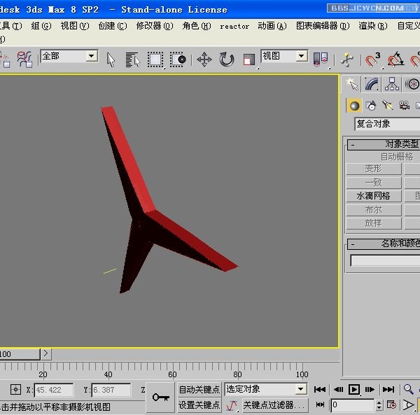420x415 pixels.
Task: Go to next frame
Action: (x=370, y=389)
